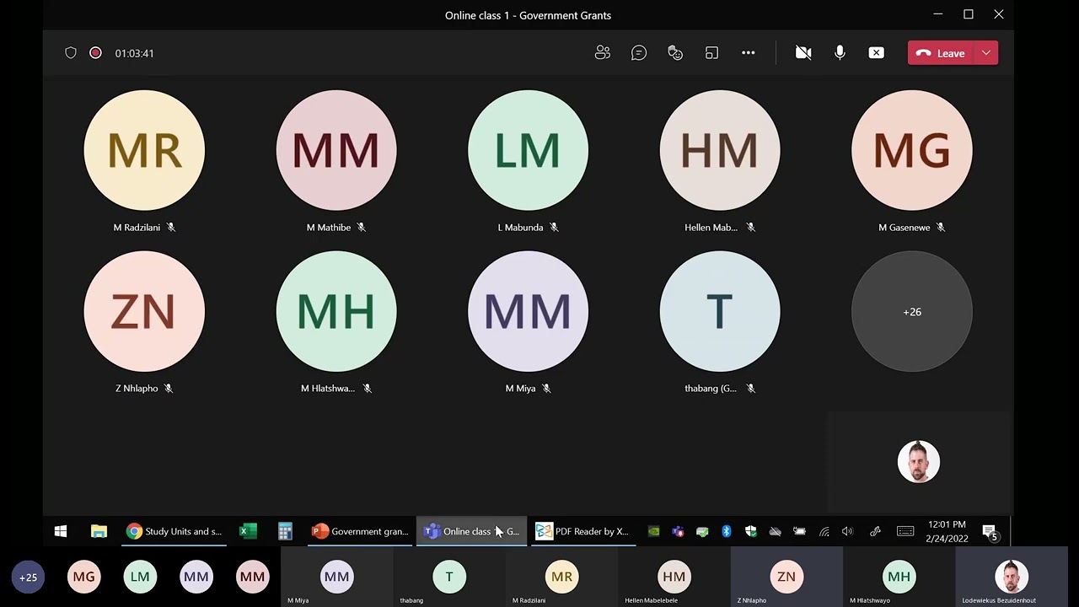Open the touch keyboard tray icon
Image resolution: width=1079 pixels, height=607 pixels.
click(x=905, y=531)
